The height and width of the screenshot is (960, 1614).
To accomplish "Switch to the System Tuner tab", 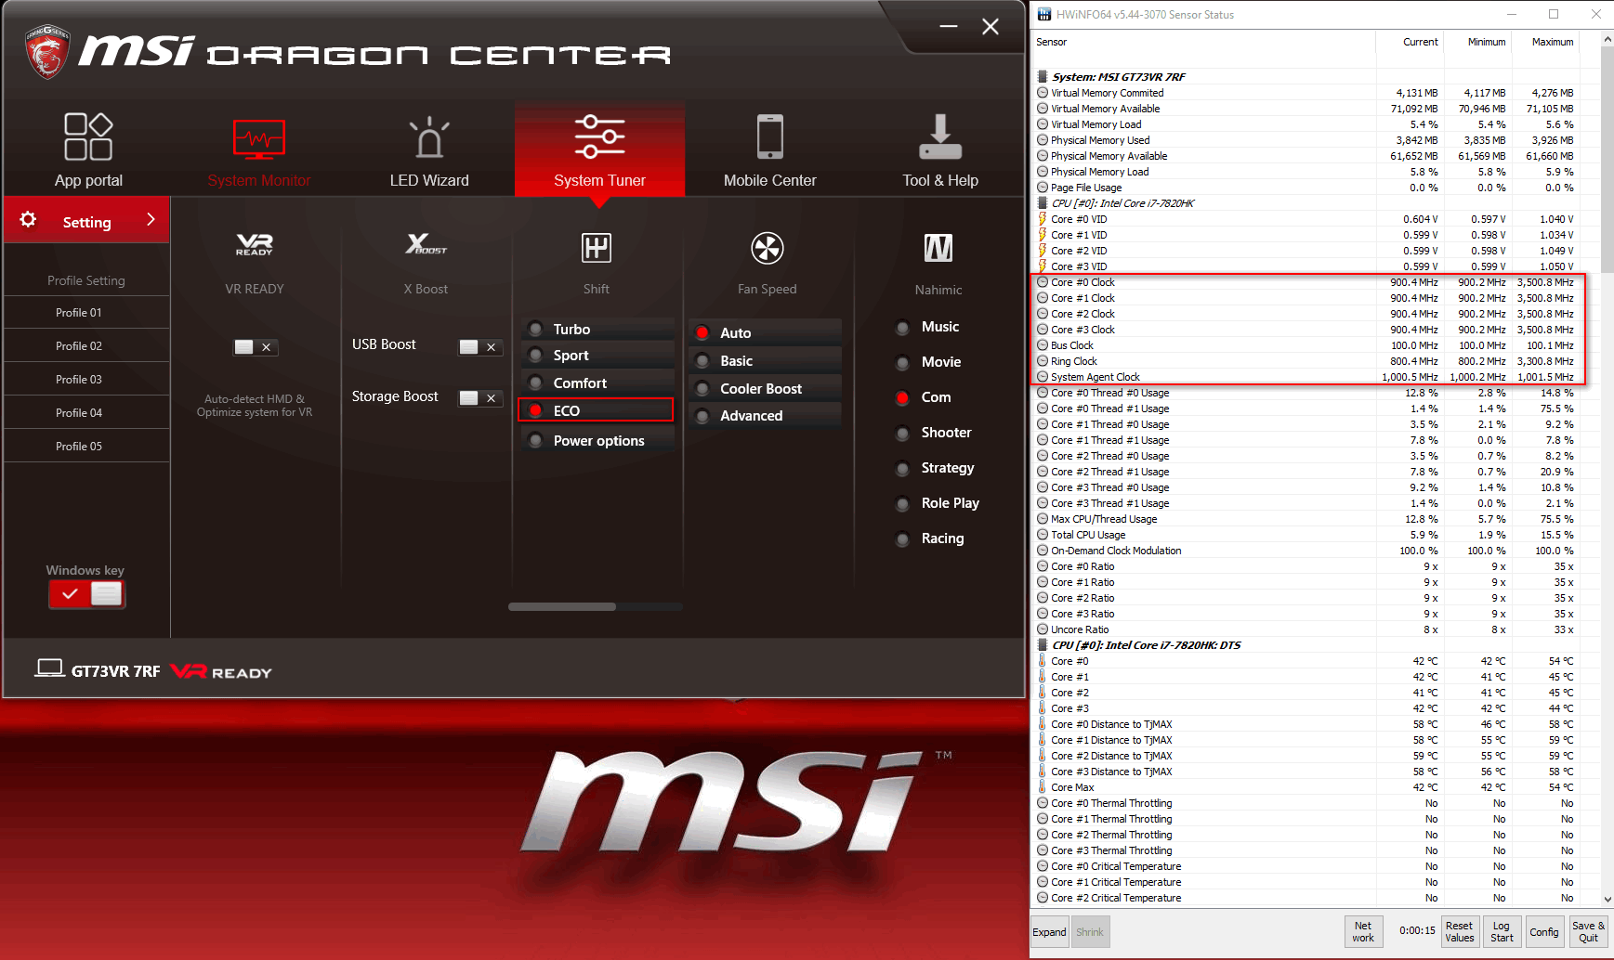I will click(599, 149).
